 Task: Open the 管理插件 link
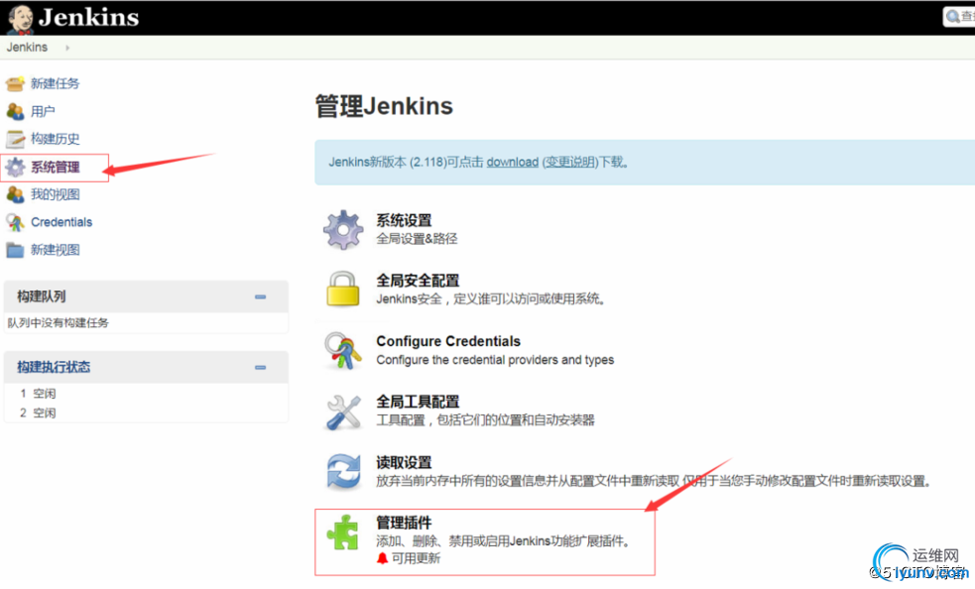(404, 523)
